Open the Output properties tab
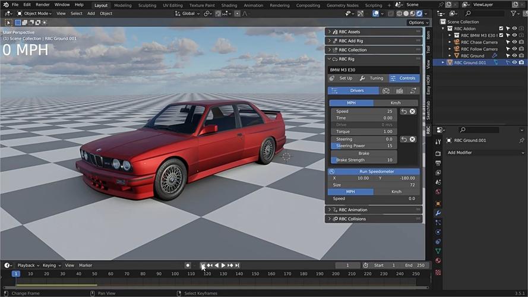 [x=438, y=163]
